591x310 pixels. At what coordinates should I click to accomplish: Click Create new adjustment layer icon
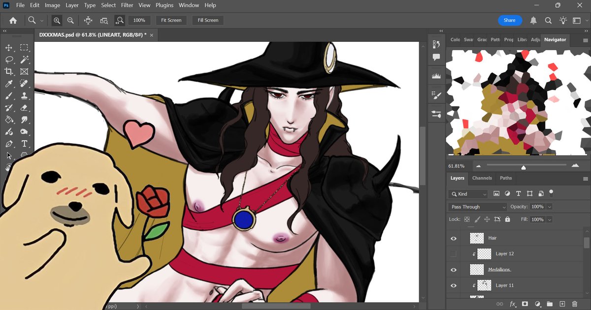click(538, 304)
